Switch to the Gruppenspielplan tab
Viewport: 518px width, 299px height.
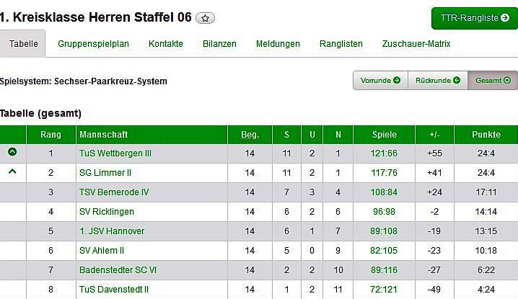pos(93,44)
